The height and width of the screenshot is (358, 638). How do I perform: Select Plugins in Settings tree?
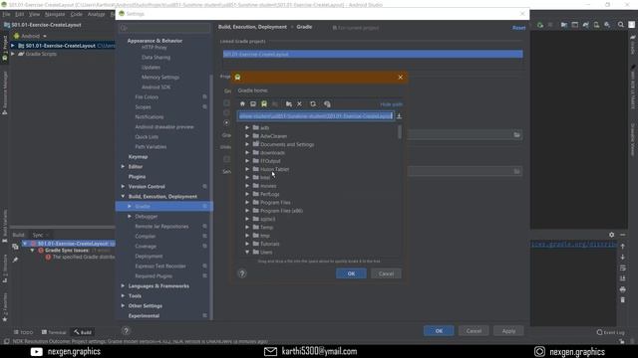click(137, 177)
